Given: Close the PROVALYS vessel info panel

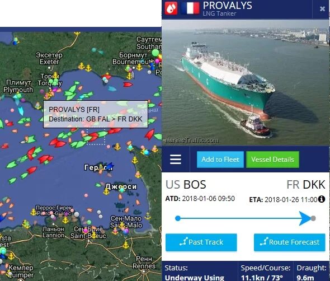Looking at the screenshot, I should tap(322, 8).
